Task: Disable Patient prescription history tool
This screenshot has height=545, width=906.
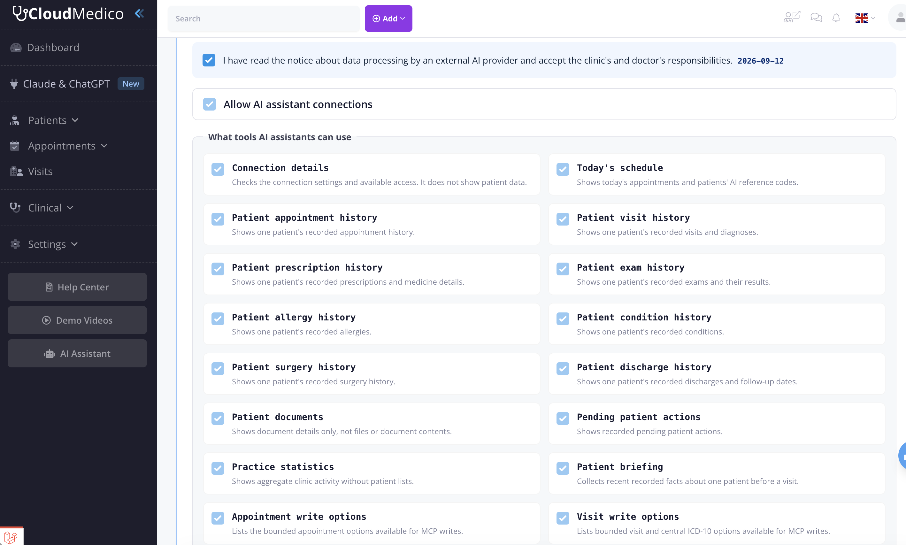Action: coord(218,269)
